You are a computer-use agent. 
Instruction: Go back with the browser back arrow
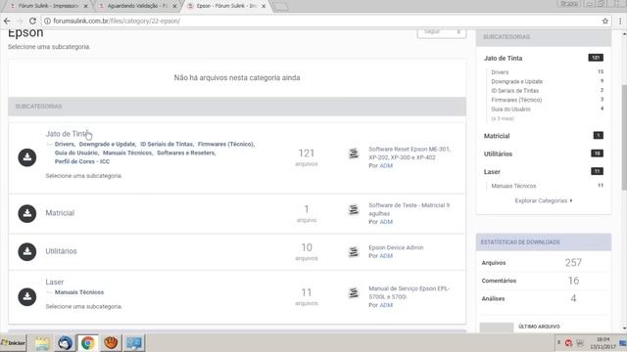pyautogui.click(x=7, y=21)
